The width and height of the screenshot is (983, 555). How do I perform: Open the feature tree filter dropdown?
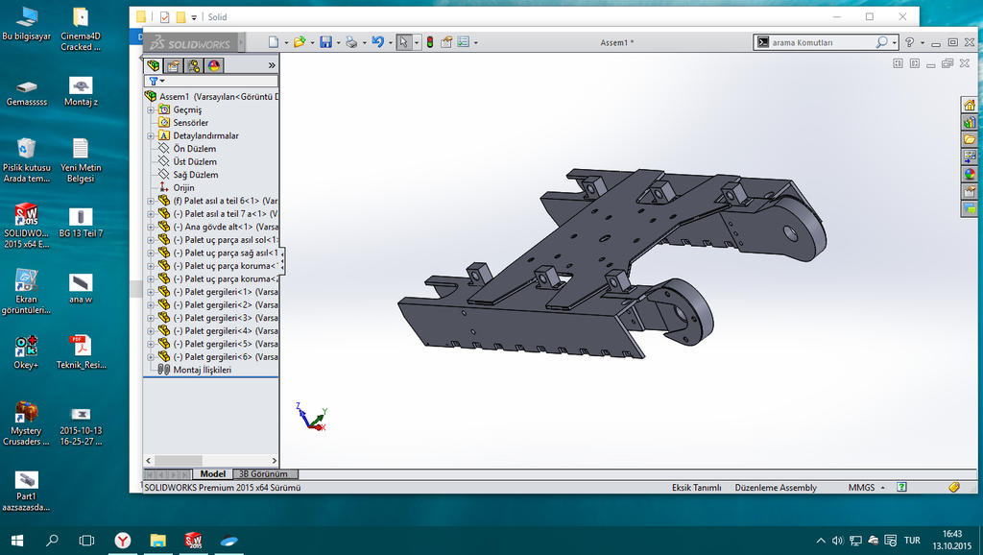tap(157, 82)
